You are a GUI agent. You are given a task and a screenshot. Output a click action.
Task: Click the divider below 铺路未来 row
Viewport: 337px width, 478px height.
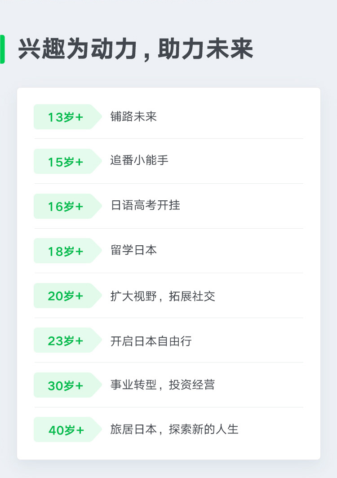click(169, 139)
